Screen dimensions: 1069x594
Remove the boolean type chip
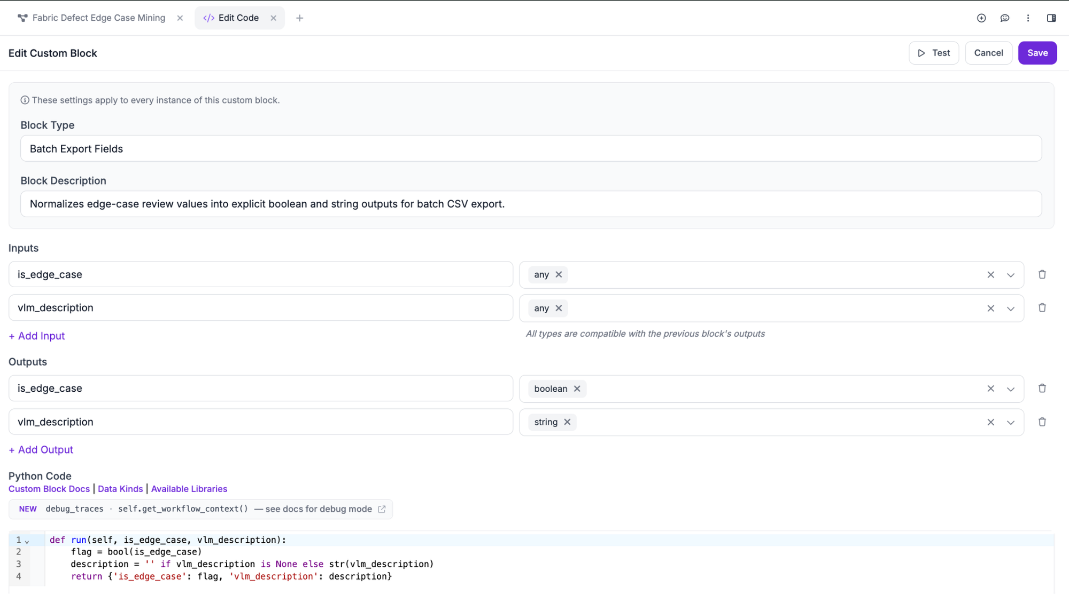577,389
